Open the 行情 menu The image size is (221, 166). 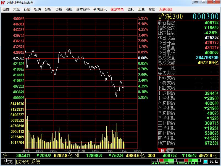tap(27, 9)
